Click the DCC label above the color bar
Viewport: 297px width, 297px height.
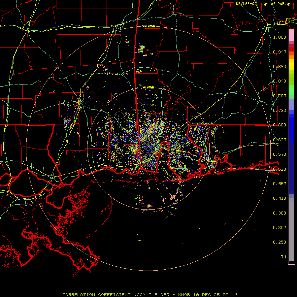[x=290, y=20]
